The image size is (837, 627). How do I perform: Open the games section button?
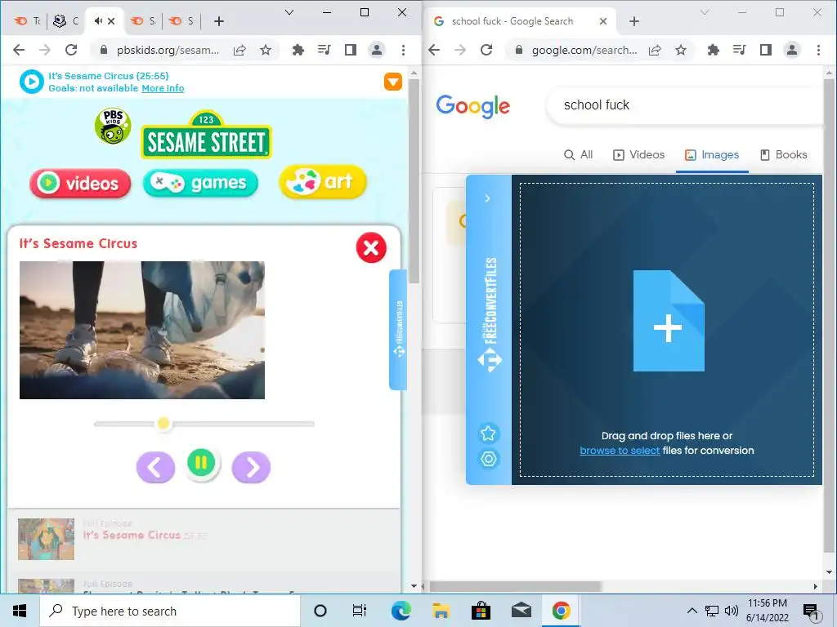point(201,183)
